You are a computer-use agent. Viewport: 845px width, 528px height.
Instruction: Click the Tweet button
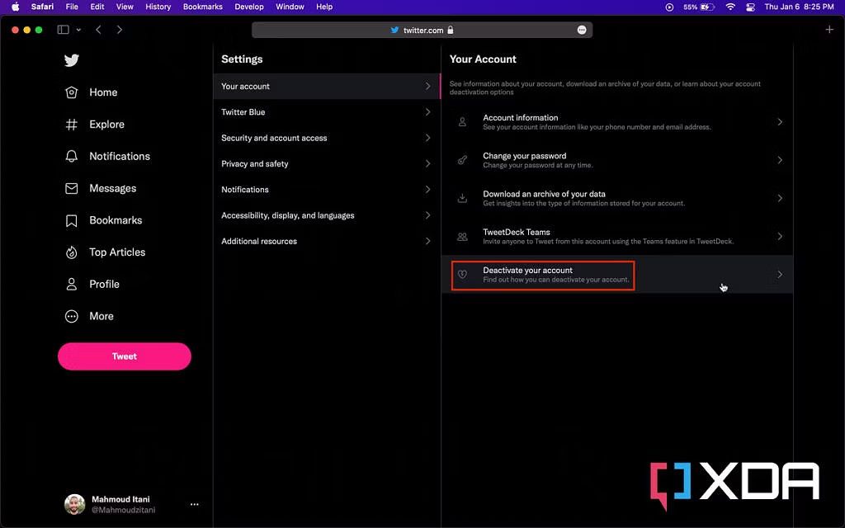(x=124, y=356)
